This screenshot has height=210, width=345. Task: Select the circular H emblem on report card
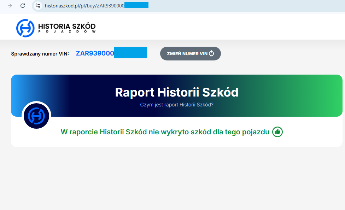[x=36, y=116]
